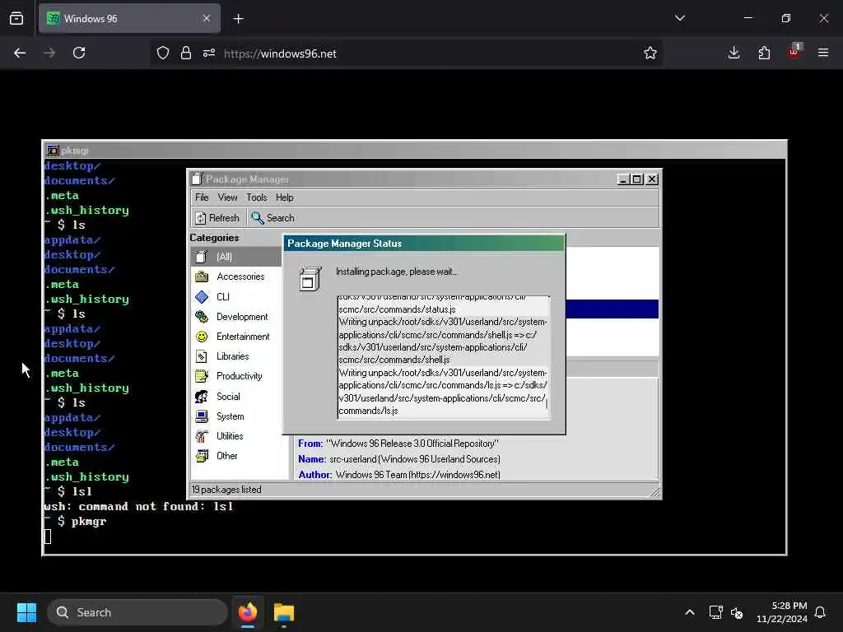Image resolution: width=843 pixels, height=632 pixels.
Task: Select the Entertainment smiley icon
Action: 202,337
